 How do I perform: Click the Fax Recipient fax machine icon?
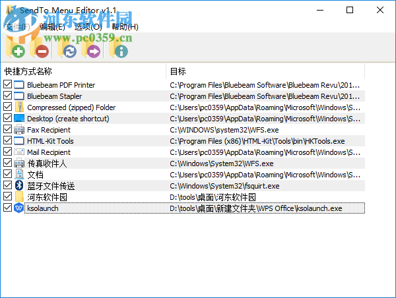click(19, 130)
